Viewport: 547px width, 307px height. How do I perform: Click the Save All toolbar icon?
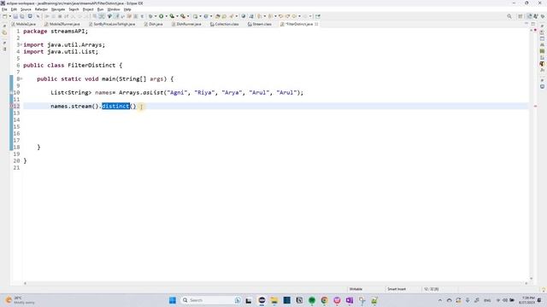click(x=22, y=16)
